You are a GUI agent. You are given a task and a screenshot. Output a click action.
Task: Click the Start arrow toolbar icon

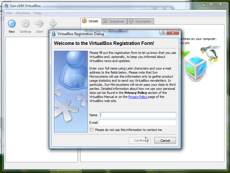(x=40, y=24)
